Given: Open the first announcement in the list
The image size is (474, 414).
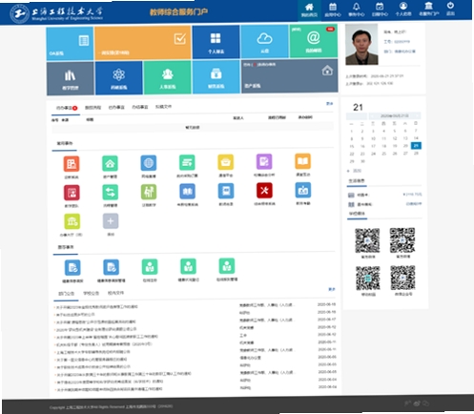Looking at the screenshot, I should (x=96, y=307).
